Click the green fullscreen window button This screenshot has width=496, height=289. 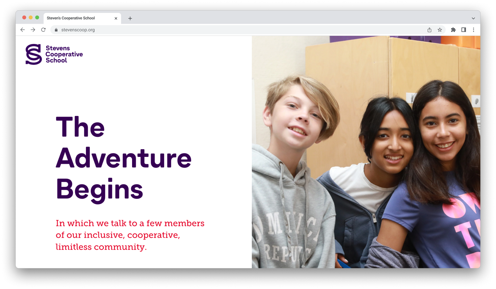37,17
